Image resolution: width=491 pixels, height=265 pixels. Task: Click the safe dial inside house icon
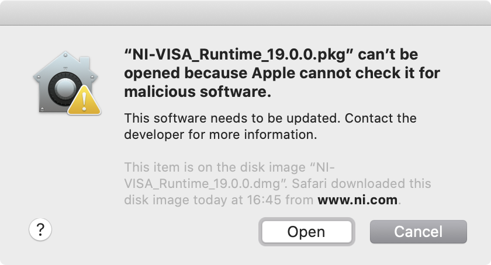65,89
